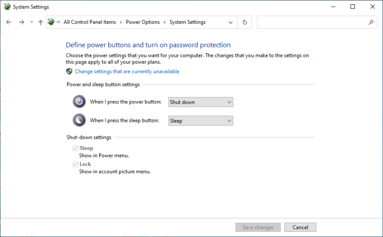
Task: Toggle the Lock checkbox
Action: pyautogui.click(x=75, y=164)
